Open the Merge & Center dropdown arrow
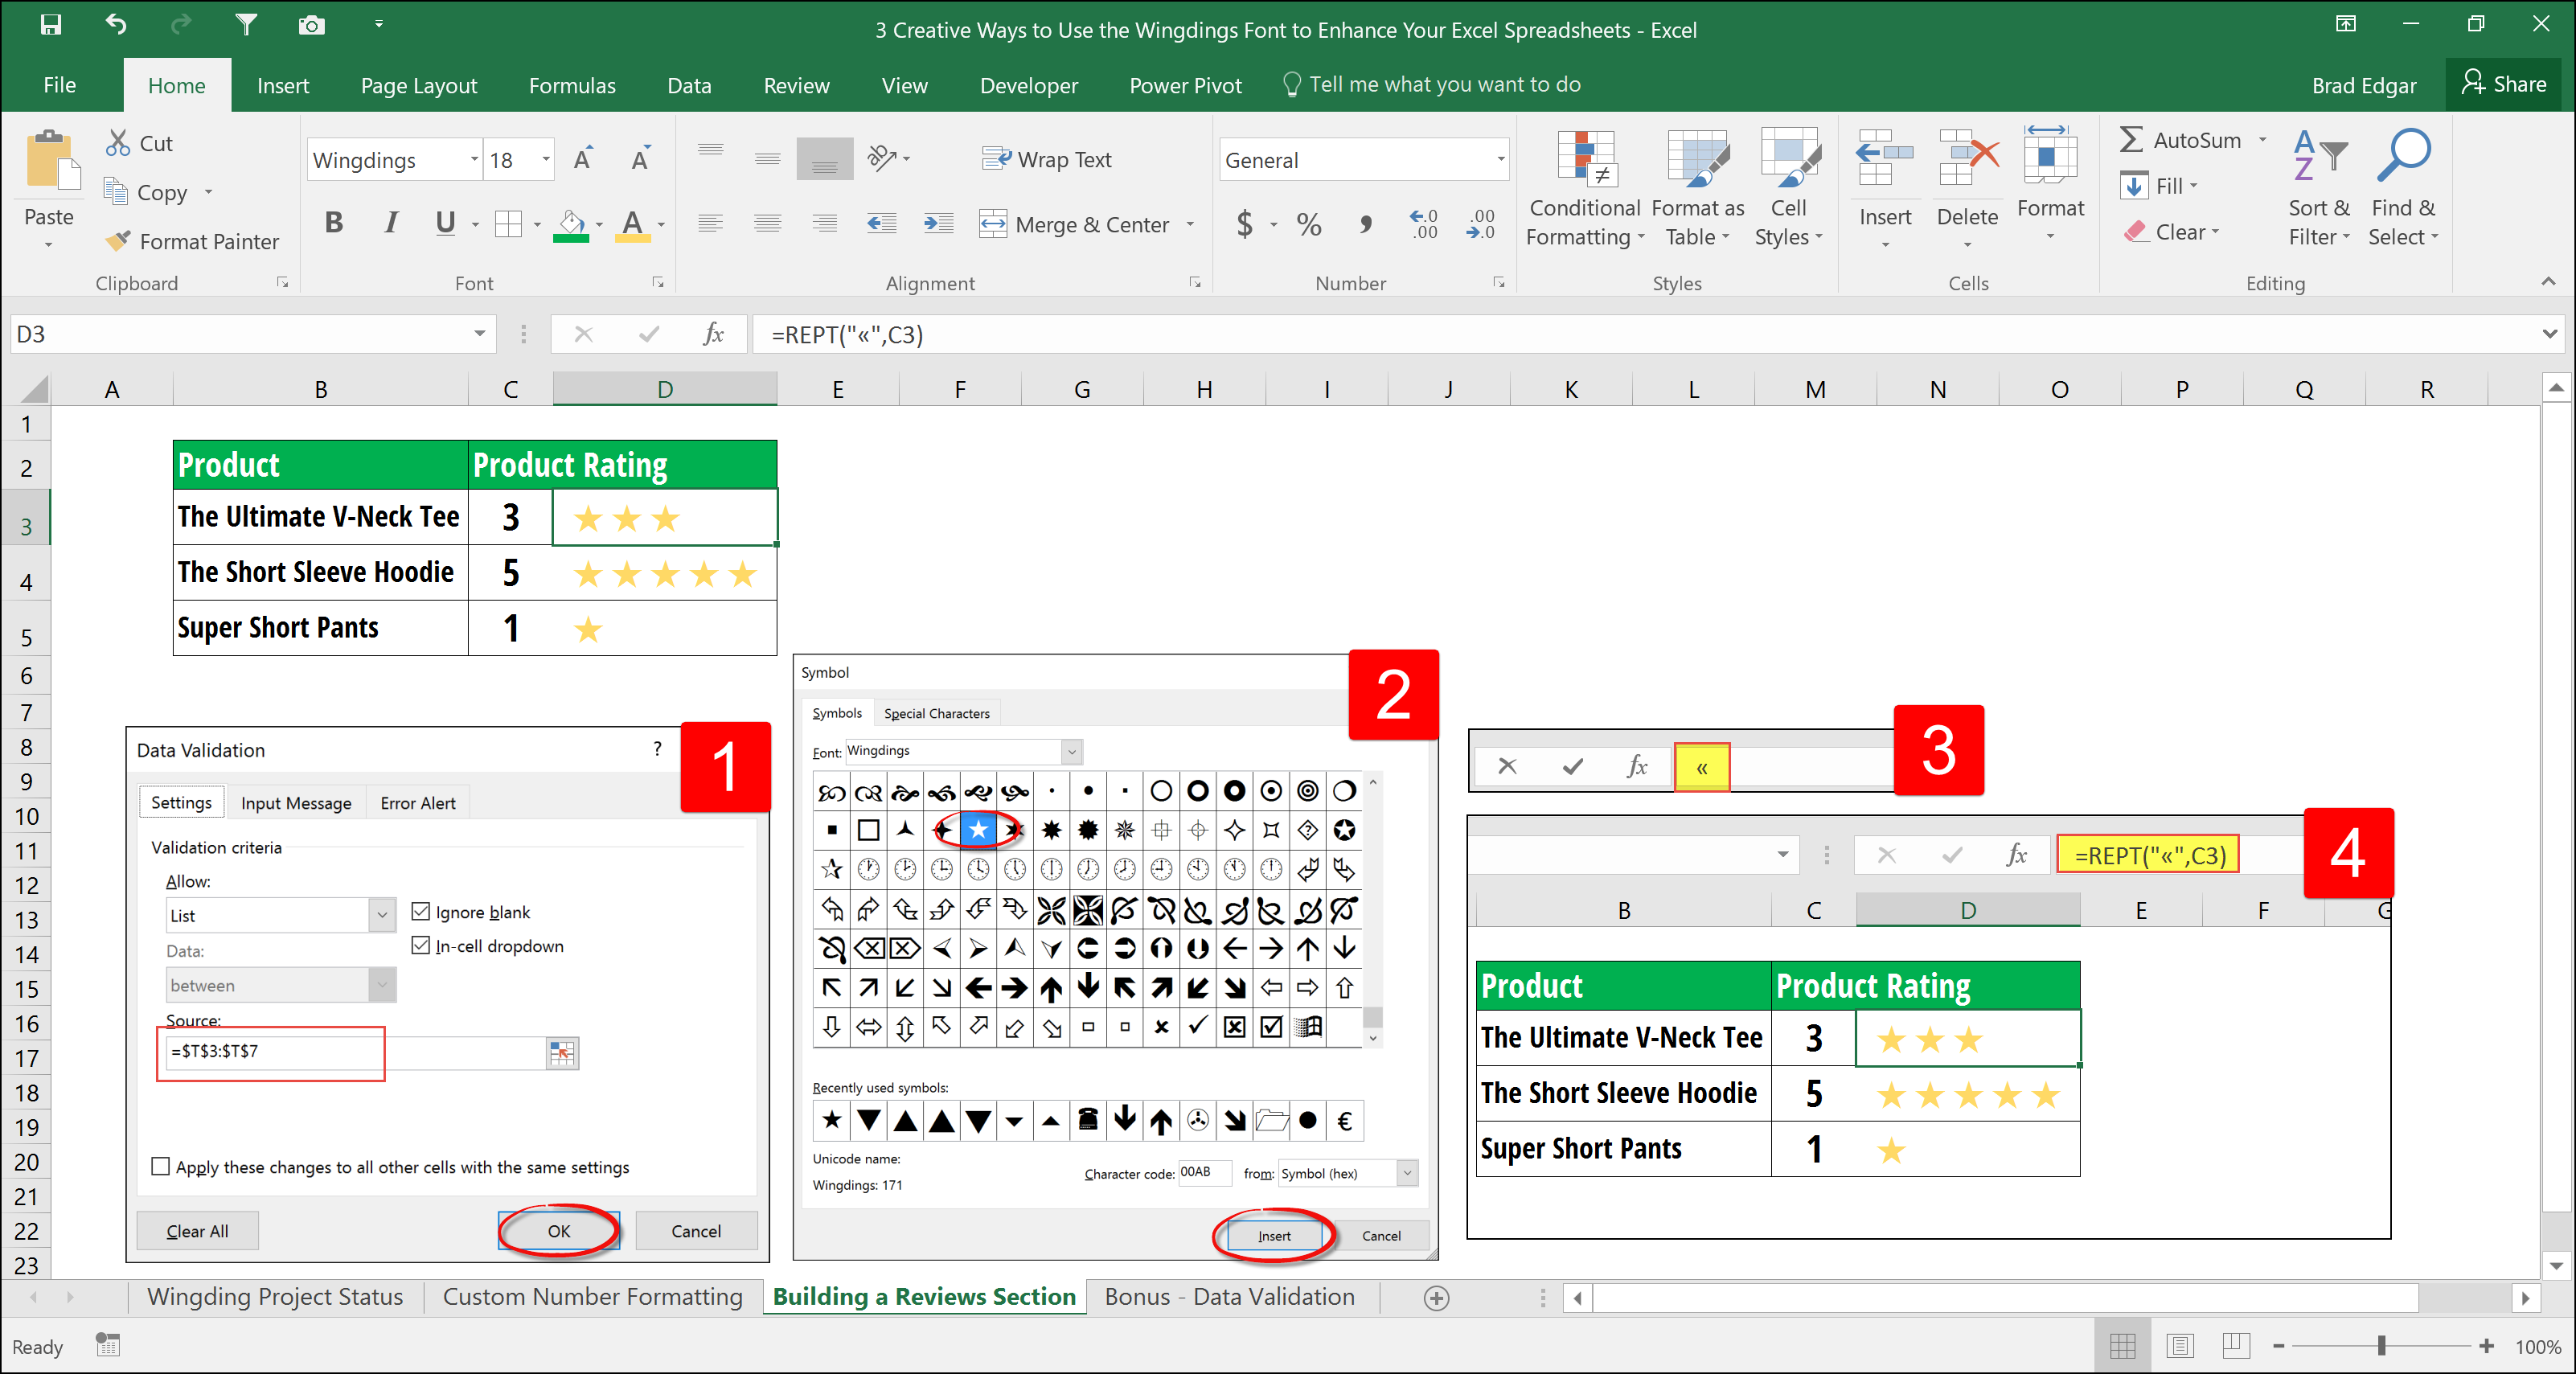The height and width of the screenshot is (1374, 2576). pos(1190,224)
